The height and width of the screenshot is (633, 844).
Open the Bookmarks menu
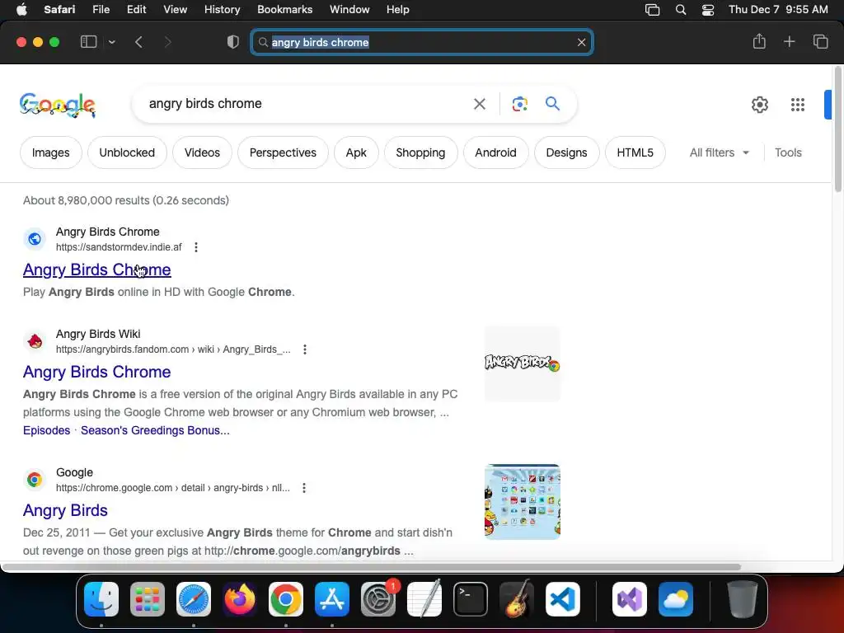pos(284,10)
